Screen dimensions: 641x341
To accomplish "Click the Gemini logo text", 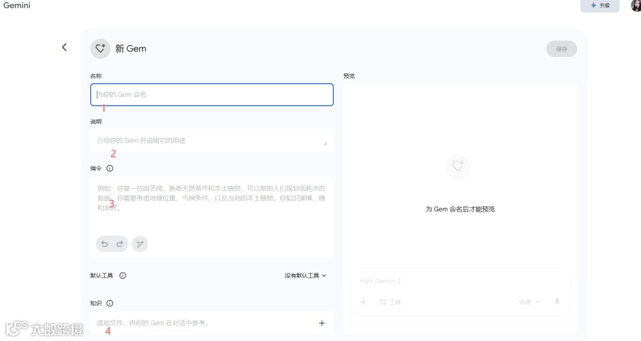I will coord(17,5).
